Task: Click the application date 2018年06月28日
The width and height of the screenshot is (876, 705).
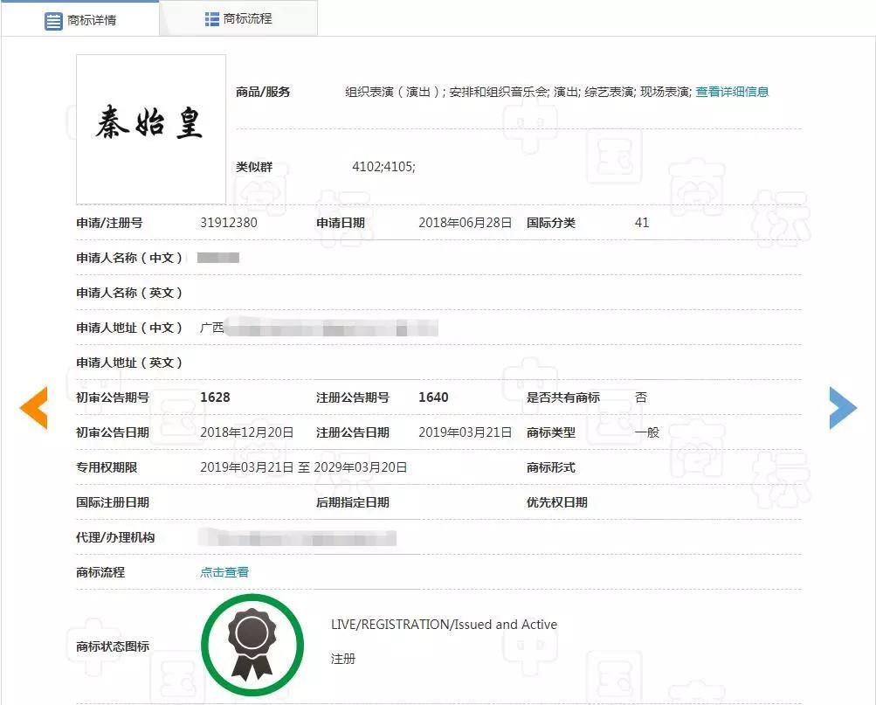Action: (x=465, y=223)
